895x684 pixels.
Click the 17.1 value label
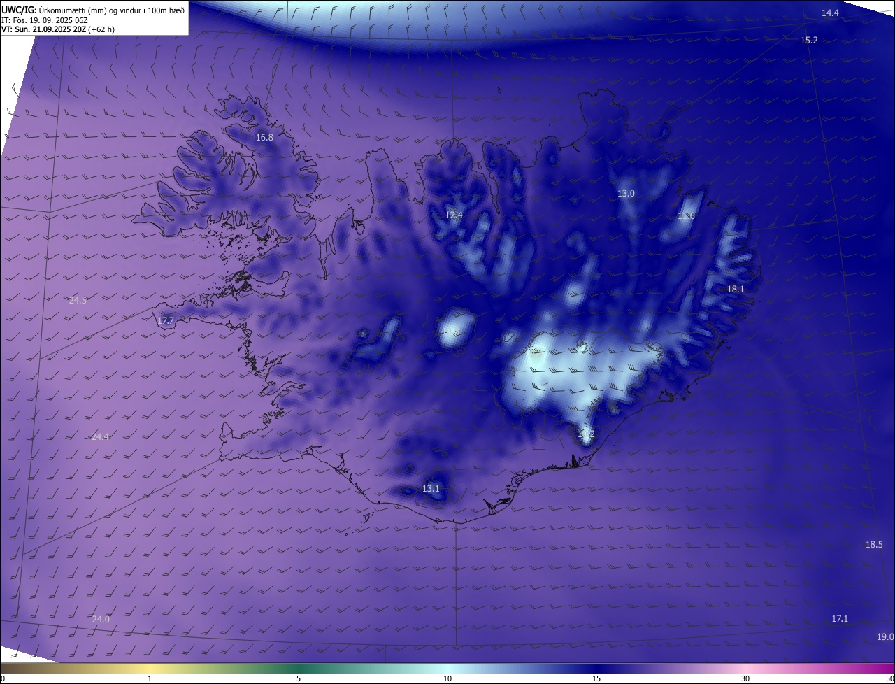click(840, 619)
